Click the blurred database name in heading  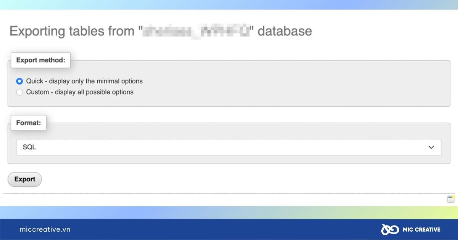[196, 31]
